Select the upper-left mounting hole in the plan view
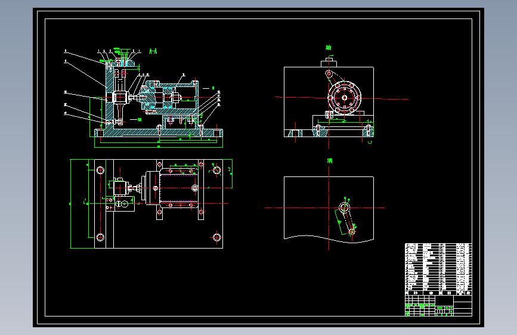This screenshot has height=335, width=517. (x=100, y=170)
